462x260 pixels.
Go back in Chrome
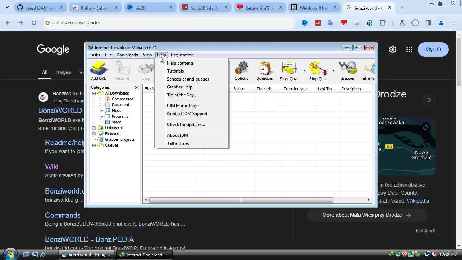[8, 23]
